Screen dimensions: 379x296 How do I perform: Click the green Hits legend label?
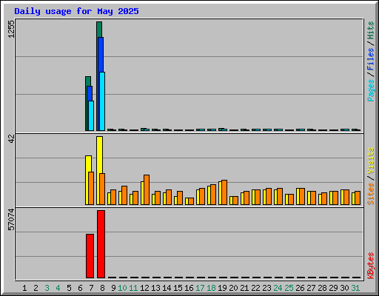[x=371, y=30]
